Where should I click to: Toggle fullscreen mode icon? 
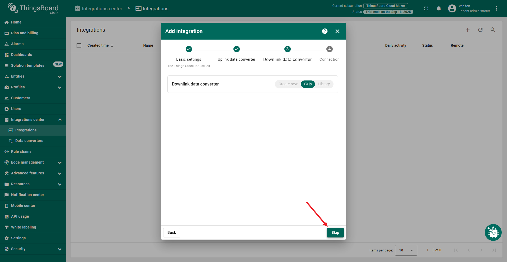[x=426, y=8]
